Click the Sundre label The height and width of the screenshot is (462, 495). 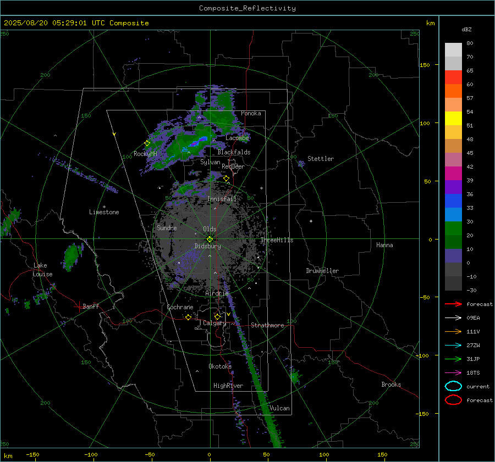coord(167,227)
